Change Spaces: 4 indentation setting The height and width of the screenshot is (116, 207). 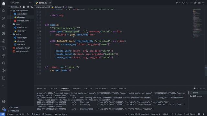(x=156, y=114)
